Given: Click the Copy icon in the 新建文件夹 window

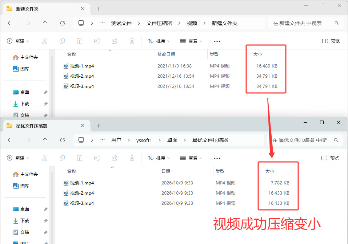Looking at the screenshot, I should point(62,41).
